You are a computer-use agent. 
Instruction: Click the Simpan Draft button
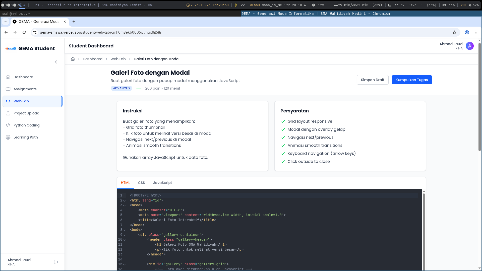[372, 80]
